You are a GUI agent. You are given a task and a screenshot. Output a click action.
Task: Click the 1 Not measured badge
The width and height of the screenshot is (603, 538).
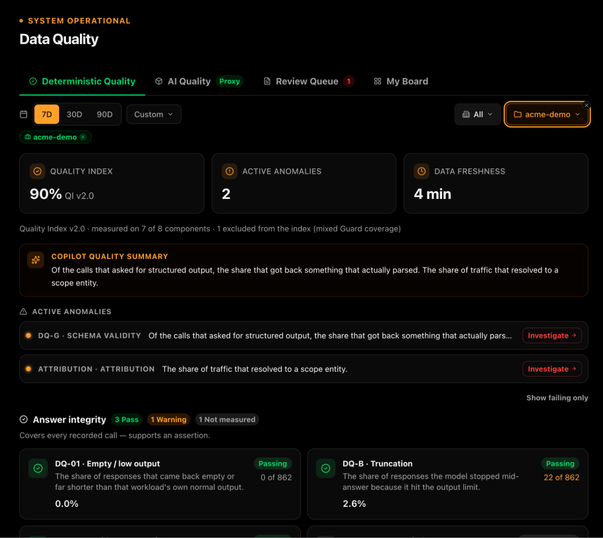pyautogui.click(x=227, y=420)
